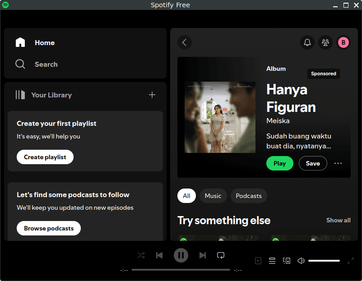Click the Sponsored label
This screenshot has height=281, width=362.
tap(324, 74)
